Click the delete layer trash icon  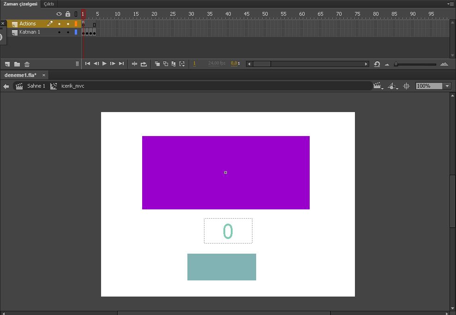click(27, 64)
